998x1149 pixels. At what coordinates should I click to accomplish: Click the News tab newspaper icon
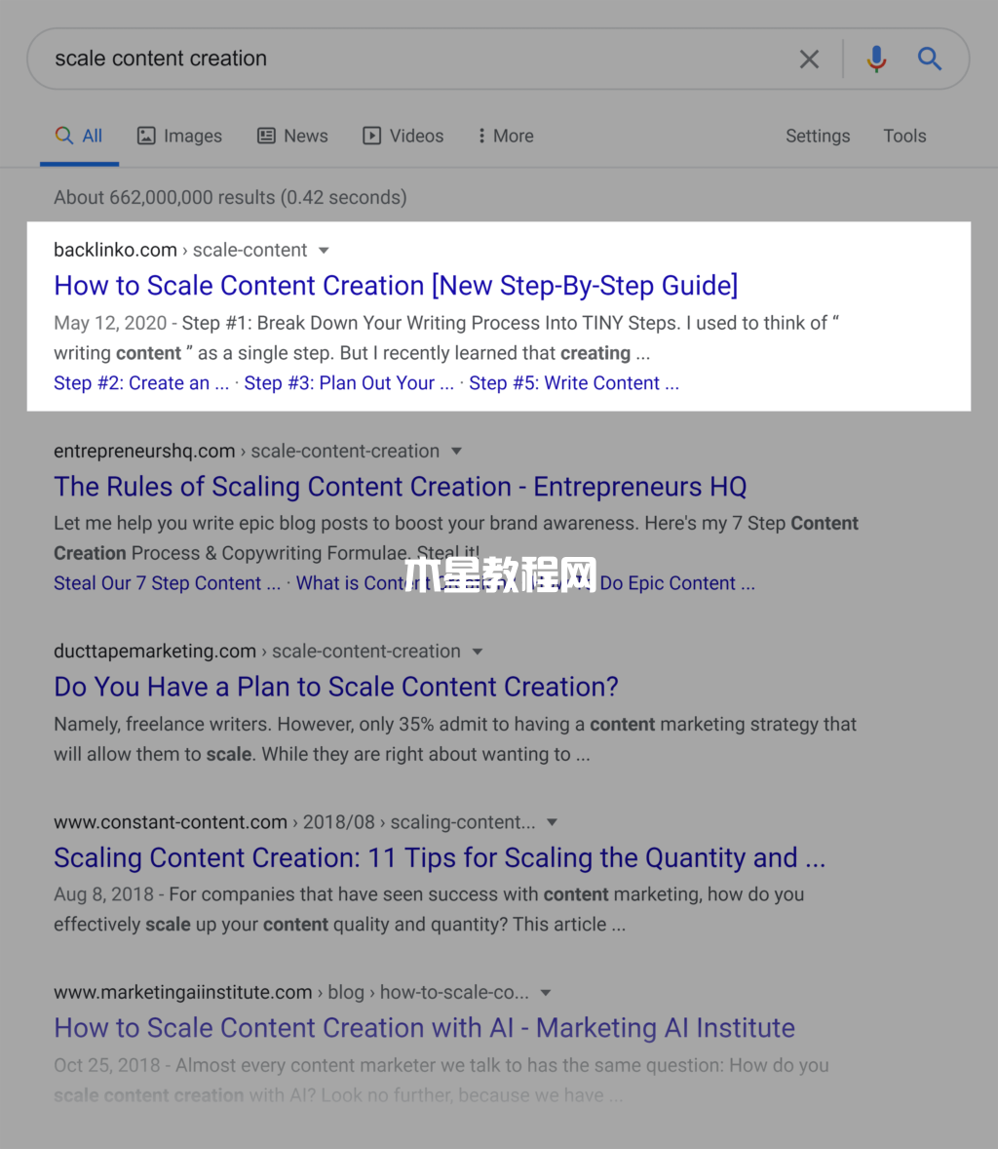(266, 136)
